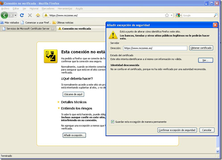Click Confirmar excepción de seguridad
Screen dimensions: 222x160
coord(177,130)
